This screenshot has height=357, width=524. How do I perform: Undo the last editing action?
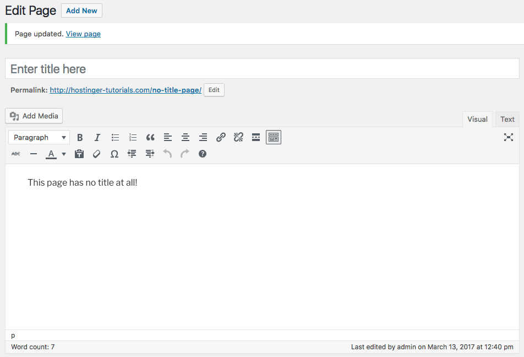click(x=167, y=154)
